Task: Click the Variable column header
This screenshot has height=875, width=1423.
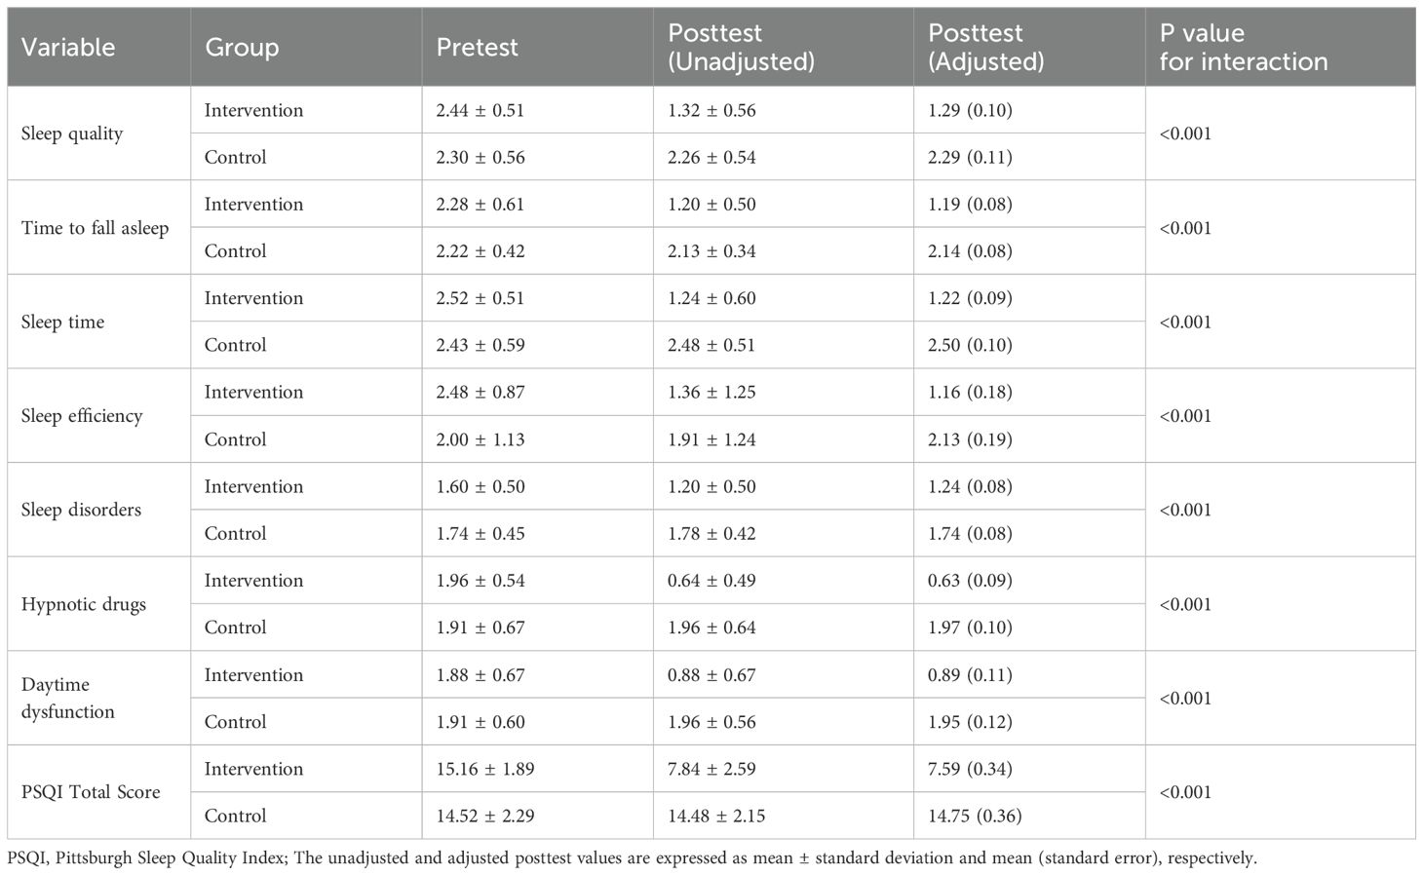Action: point(68,47)
